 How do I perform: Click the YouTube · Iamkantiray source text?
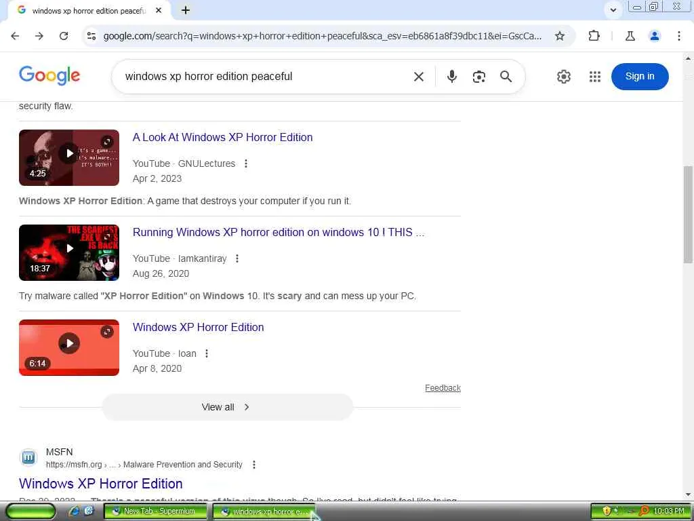coord(180,258)
